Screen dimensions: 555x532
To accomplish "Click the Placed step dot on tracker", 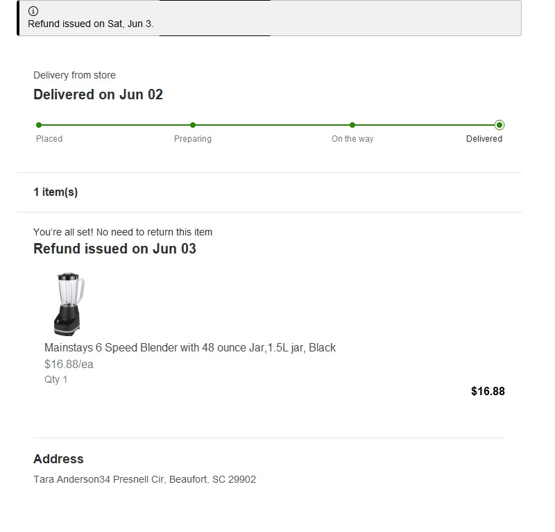I will click(39, 125).
